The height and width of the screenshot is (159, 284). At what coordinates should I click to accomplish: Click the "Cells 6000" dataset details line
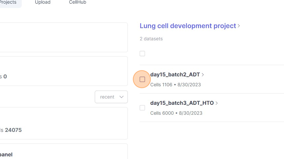[x=176, y=113]
